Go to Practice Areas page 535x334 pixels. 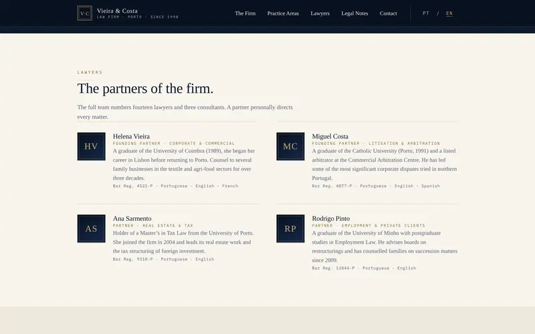pyautogui.click(x=283, y=13)
